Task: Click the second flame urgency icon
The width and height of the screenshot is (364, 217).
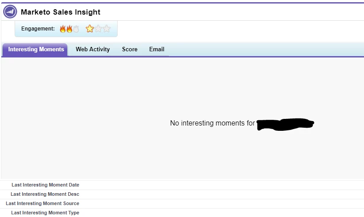Action: pyautogui.click(x=69, y=29)
